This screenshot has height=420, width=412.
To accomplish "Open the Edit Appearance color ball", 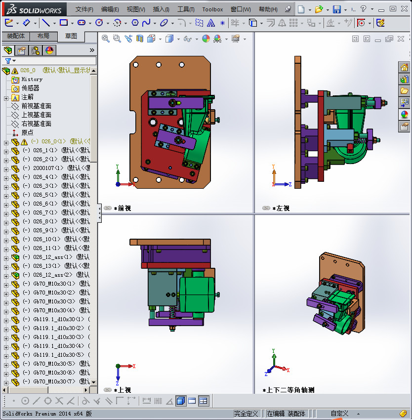I will (x=206, y=39).
